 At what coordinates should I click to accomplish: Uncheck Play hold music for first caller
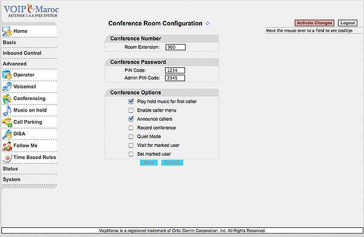click(131, 101)
